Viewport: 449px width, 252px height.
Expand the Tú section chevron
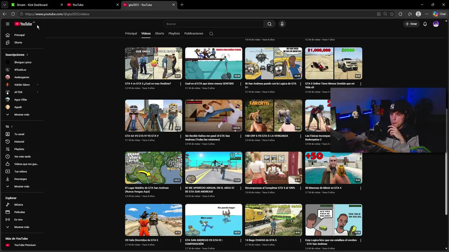pos(12,127)
